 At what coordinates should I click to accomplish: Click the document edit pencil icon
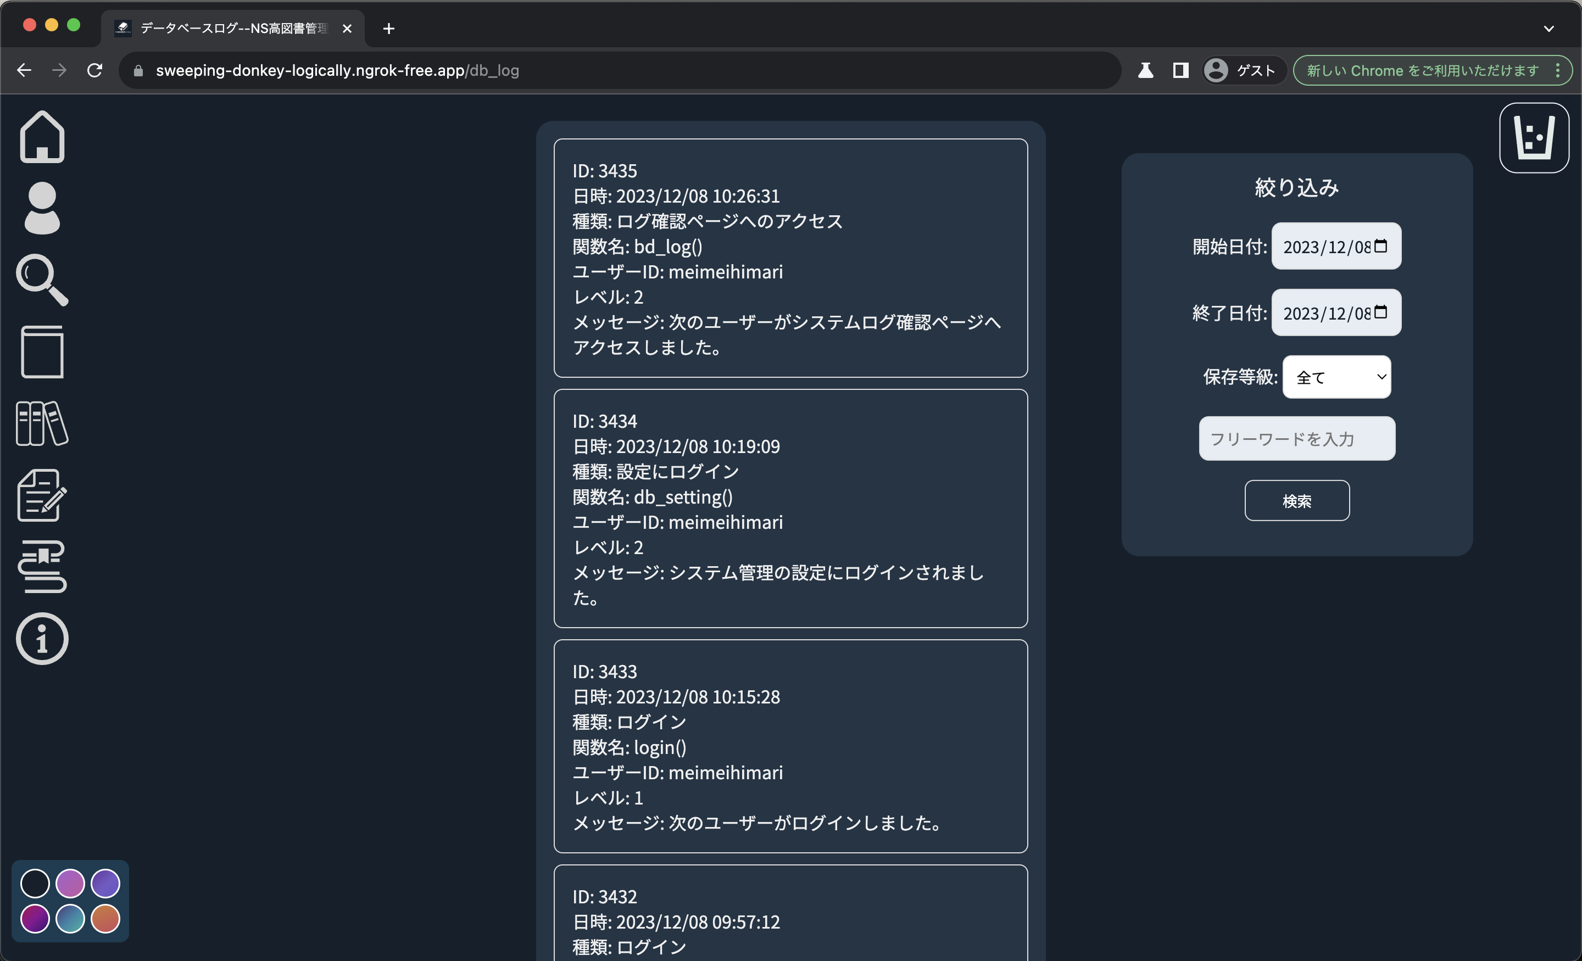pyautogui.click(x=42, y=495)
